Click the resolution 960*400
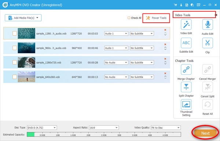This screenshot has height=141, width=220. pos(77,48)
